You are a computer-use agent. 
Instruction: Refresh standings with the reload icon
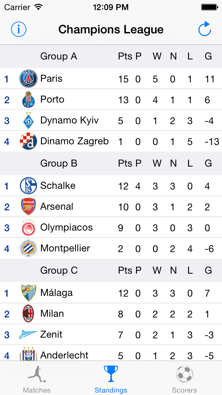pos(204,29)
